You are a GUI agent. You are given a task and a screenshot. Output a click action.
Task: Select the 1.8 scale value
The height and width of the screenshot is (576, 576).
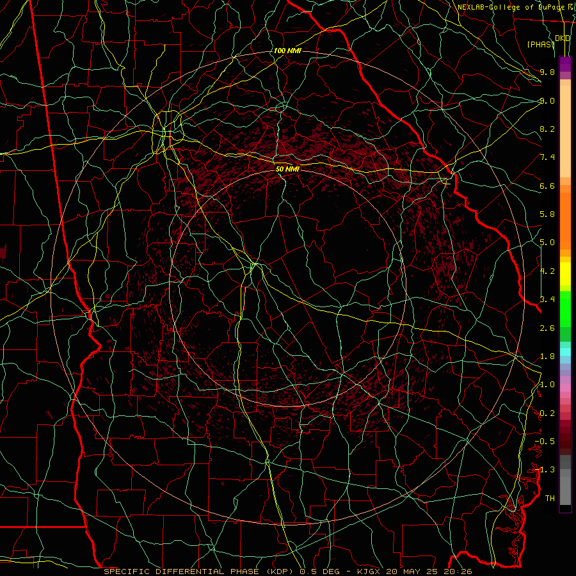[x=547, y=356]
